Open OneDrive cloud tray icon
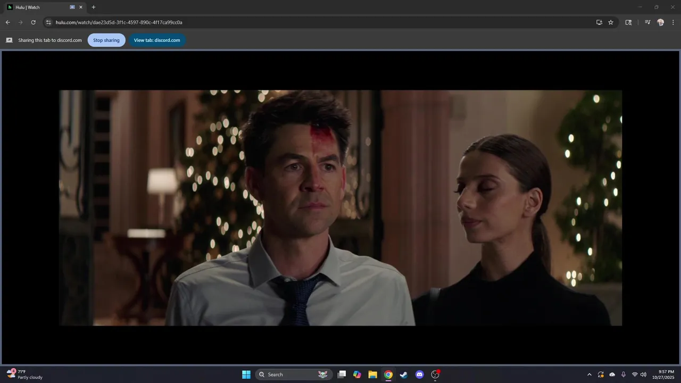 tap(612, 374)
